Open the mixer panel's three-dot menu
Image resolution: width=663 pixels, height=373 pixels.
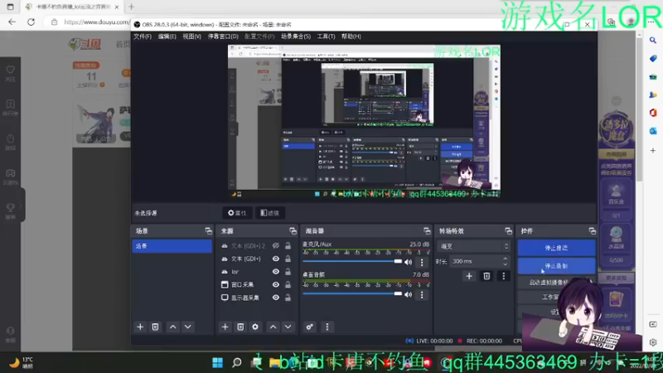tap(327, 327)
